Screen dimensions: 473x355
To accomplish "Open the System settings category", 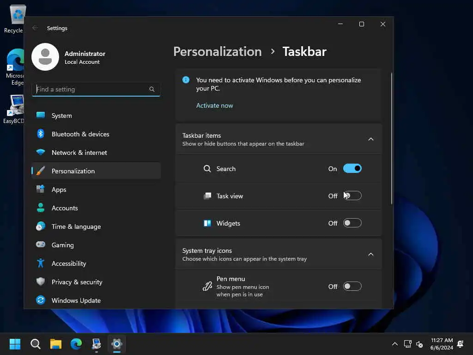I will [96, 116].
